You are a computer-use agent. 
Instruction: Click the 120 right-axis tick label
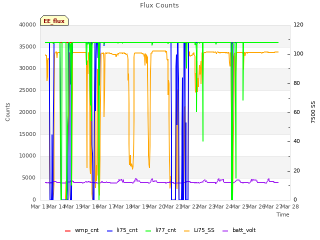point(298,24)
